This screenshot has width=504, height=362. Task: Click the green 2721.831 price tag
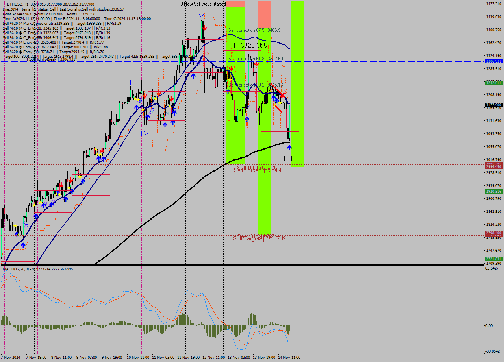(494, 259)
